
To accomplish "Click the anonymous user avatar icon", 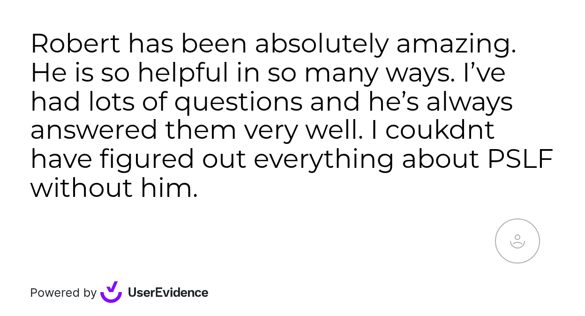I will pyautogui.click(x=517, y=241).
